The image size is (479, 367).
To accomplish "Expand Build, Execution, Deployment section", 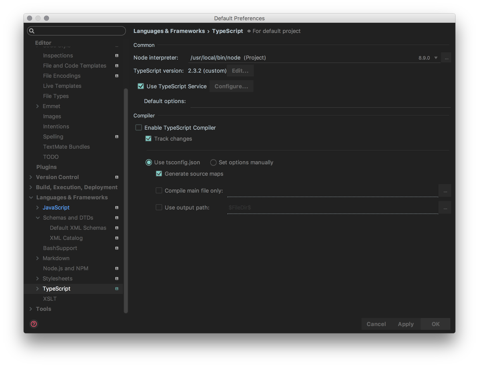I will pos(31,187).
